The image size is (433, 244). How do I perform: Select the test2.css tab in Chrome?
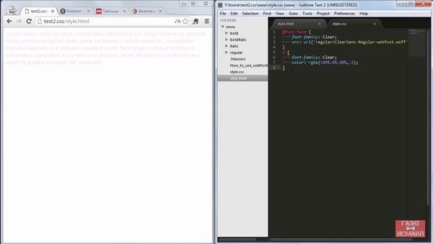(x=39, y=12)
